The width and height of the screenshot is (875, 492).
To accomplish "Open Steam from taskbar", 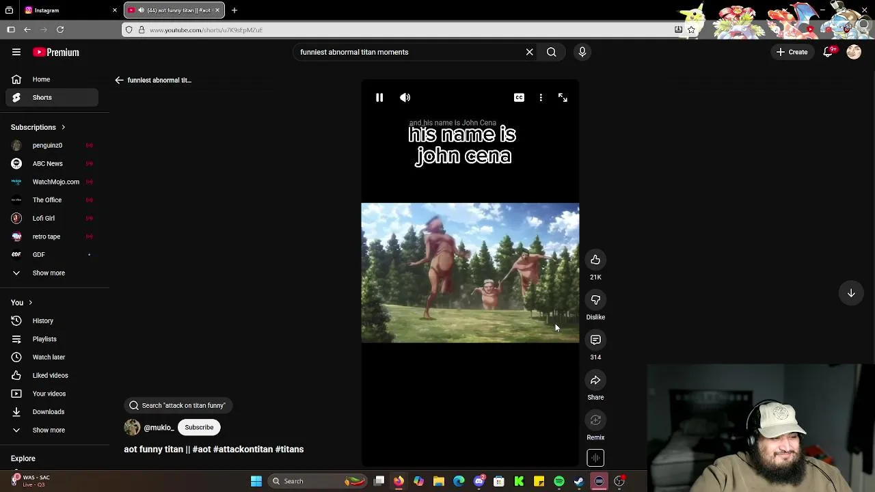I will pos(579,481).
